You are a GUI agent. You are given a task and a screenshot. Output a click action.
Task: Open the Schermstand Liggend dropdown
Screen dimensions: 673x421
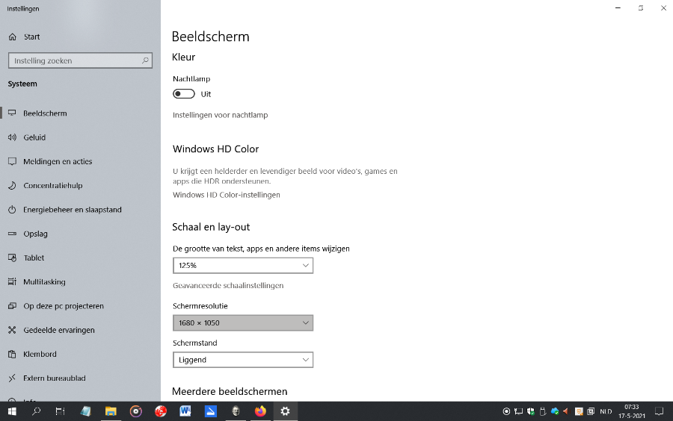[x=242, y=360]
